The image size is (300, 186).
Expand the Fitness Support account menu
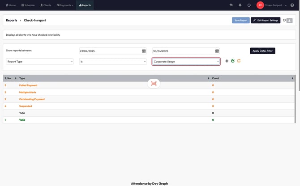(x=275, y=5)
